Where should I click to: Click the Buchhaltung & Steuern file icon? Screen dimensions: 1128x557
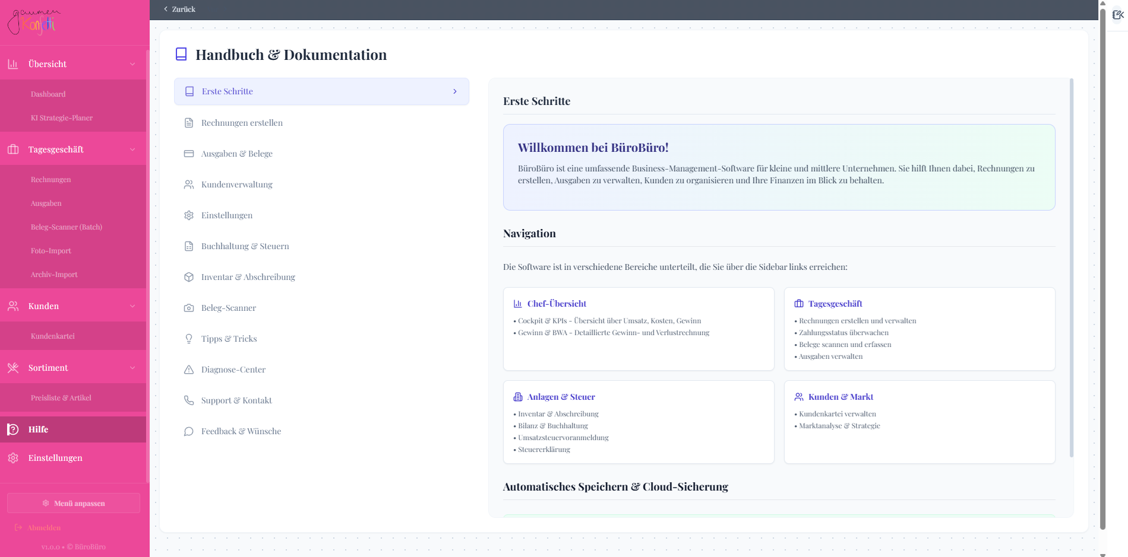pyautogui.click(x=189, y=246)
